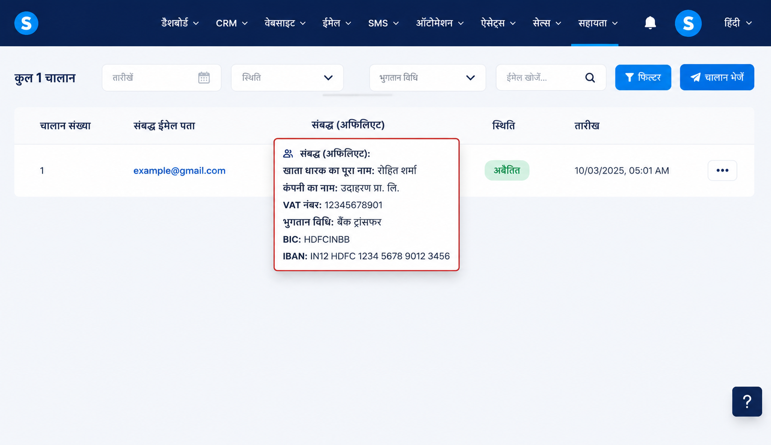This screenshot has width=771, height=445.
Task: Open the डैशबोर्ड menu
Action: pyautogui.click(x=180, y=23)
